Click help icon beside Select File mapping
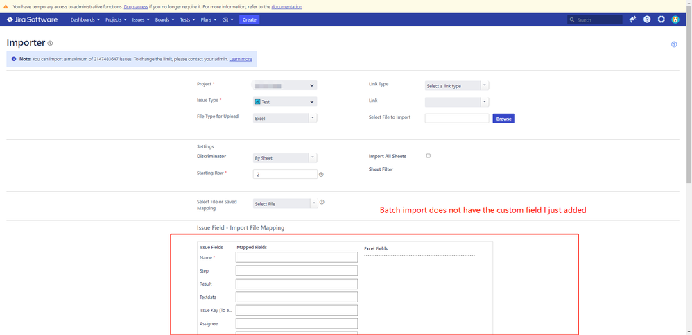692x335 pixels. pyautogui.click(x=322, y=203)
